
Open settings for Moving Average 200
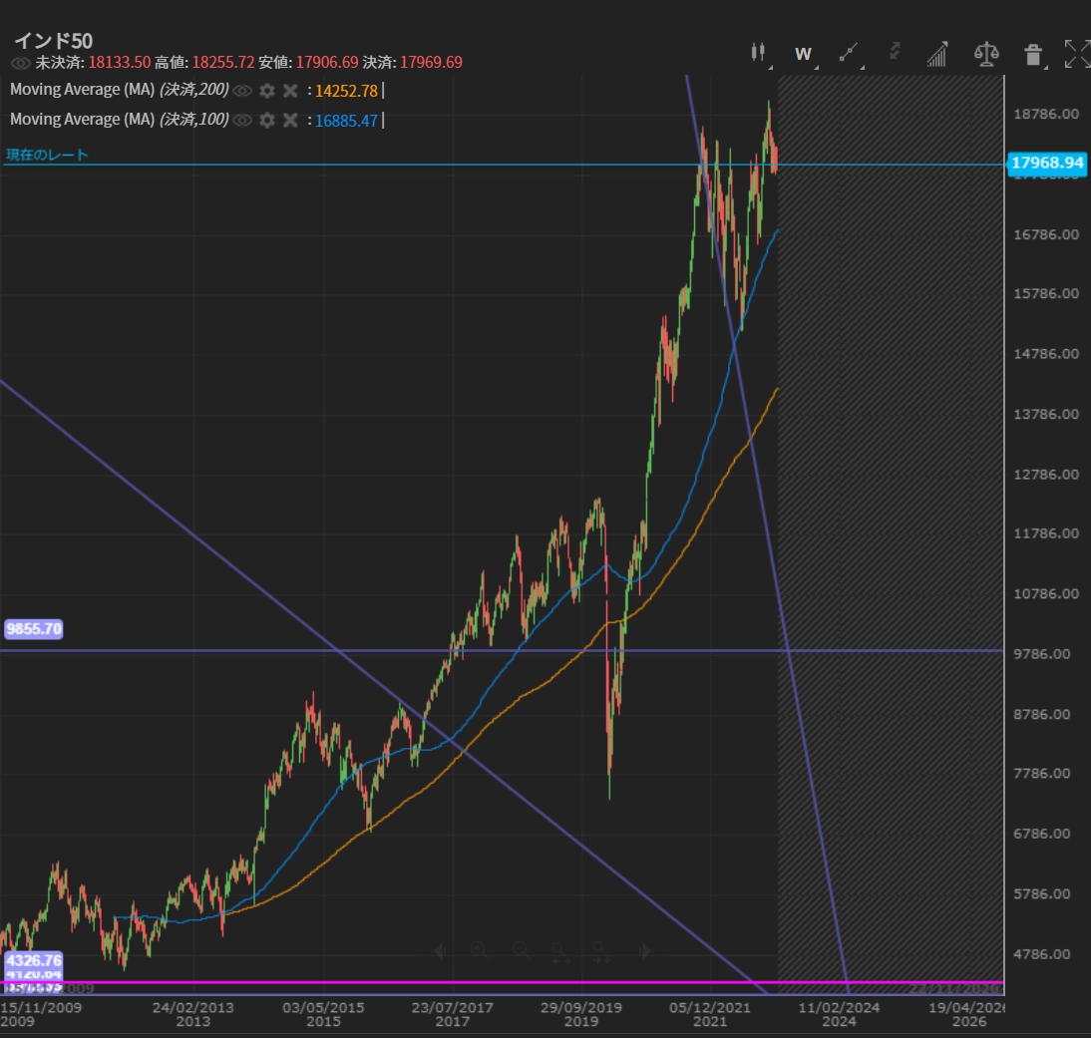(266, 91)
